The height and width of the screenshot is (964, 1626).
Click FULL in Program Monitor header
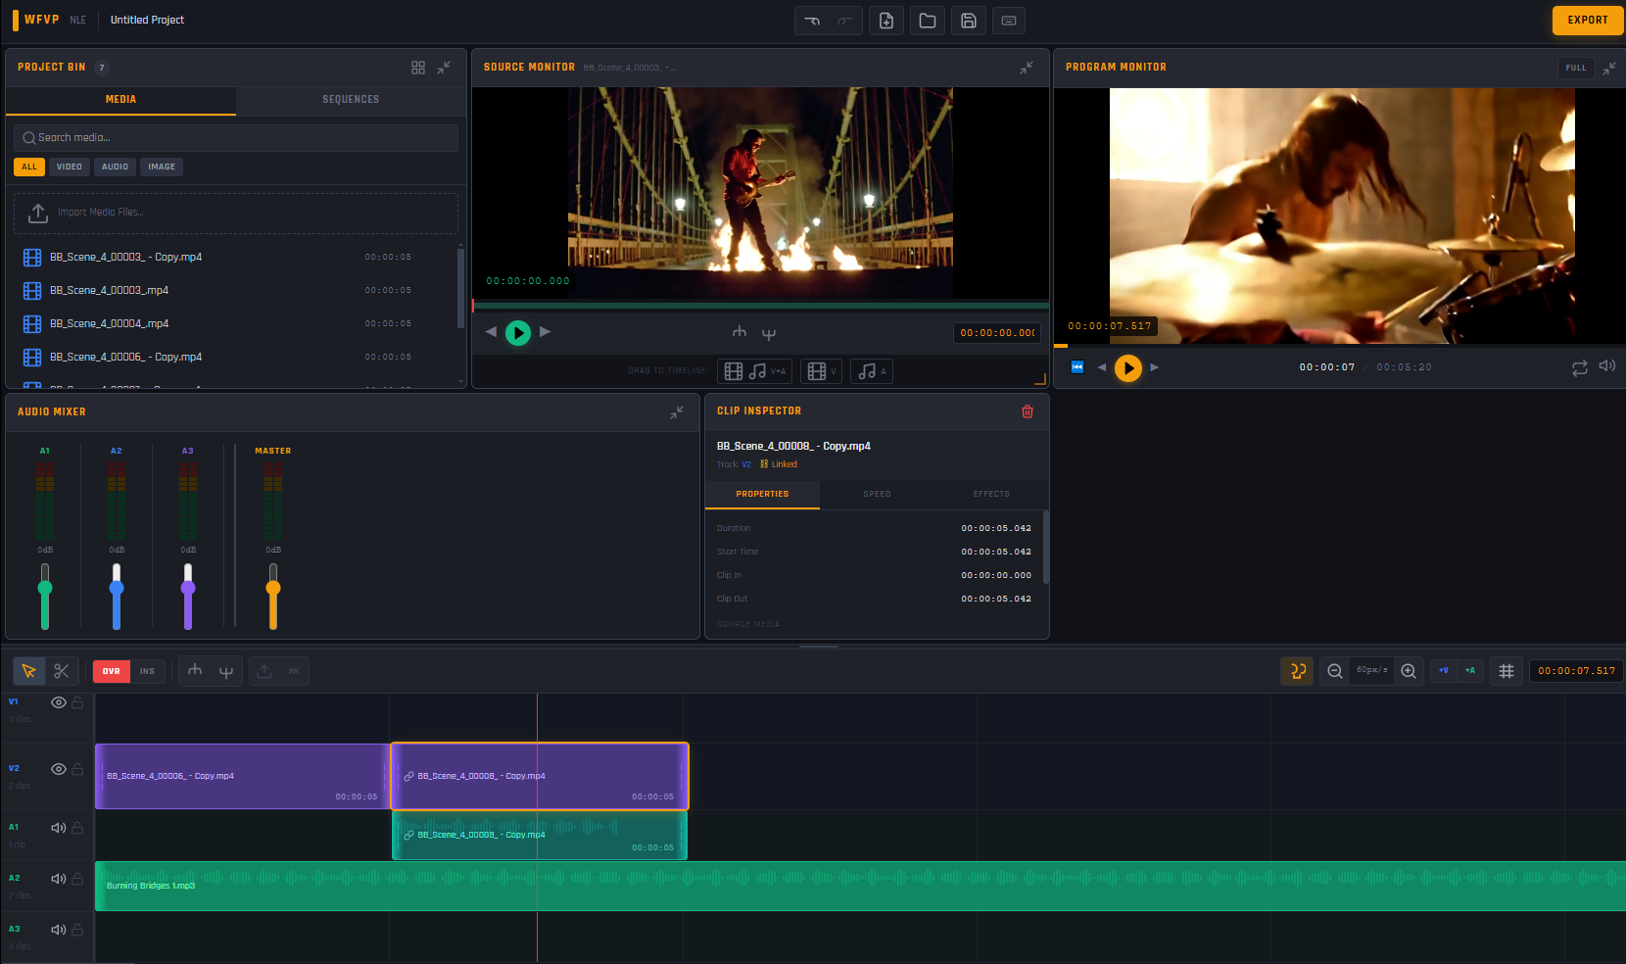[x=1576, y=68]
